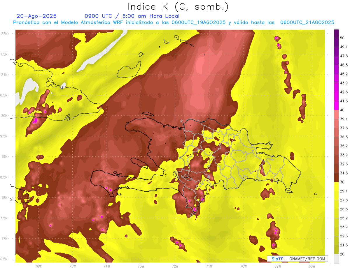Click the color scale value "20"
Viewport: 350px width, 270px height.
(342, 254)
